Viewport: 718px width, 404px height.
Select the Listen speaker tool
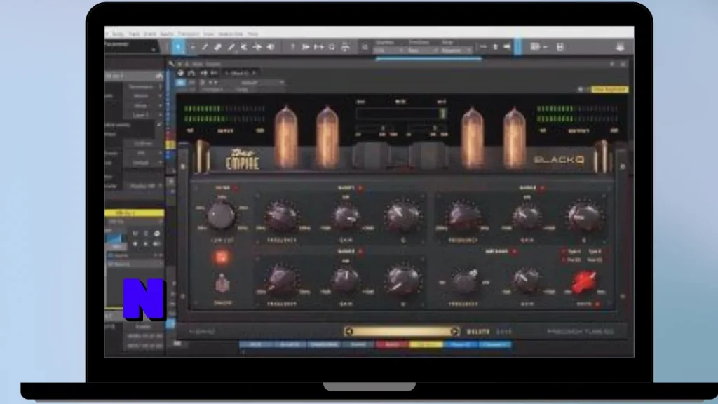(x=271, y=47)
